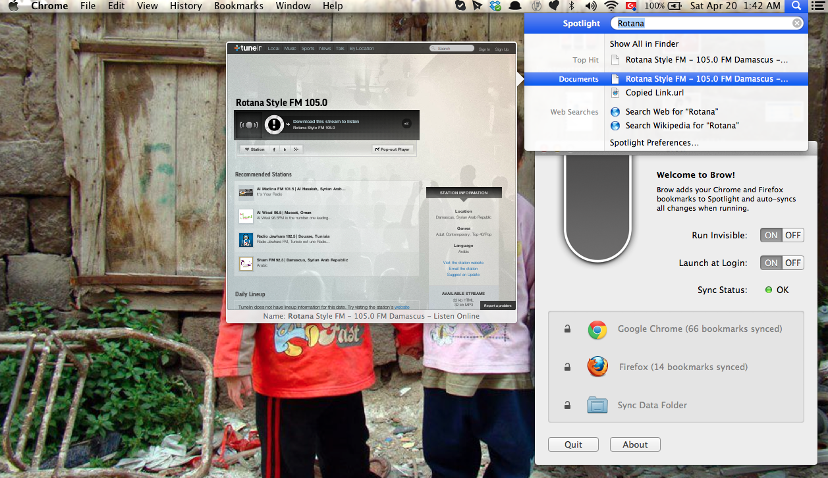The height and width of the screenshot is (478, 828).
Task: Click the lock icon beside Firefox
Action: click(567, 367)
